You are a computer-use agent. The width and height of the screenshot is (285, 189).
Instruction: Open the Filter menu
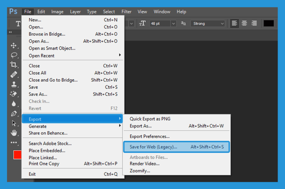pos(126,12)
